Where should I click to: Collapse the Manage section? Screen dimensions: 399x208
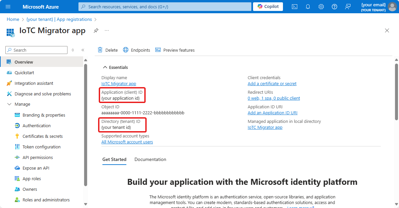[9, 104]
